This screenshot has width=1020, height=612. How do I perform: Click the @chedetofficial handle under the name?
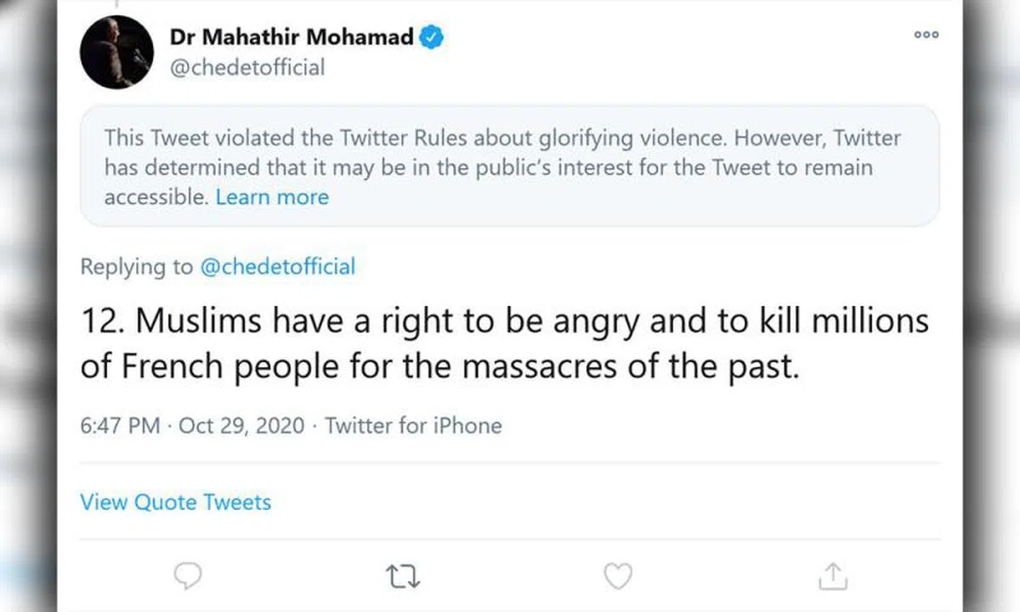pos(247,67)
